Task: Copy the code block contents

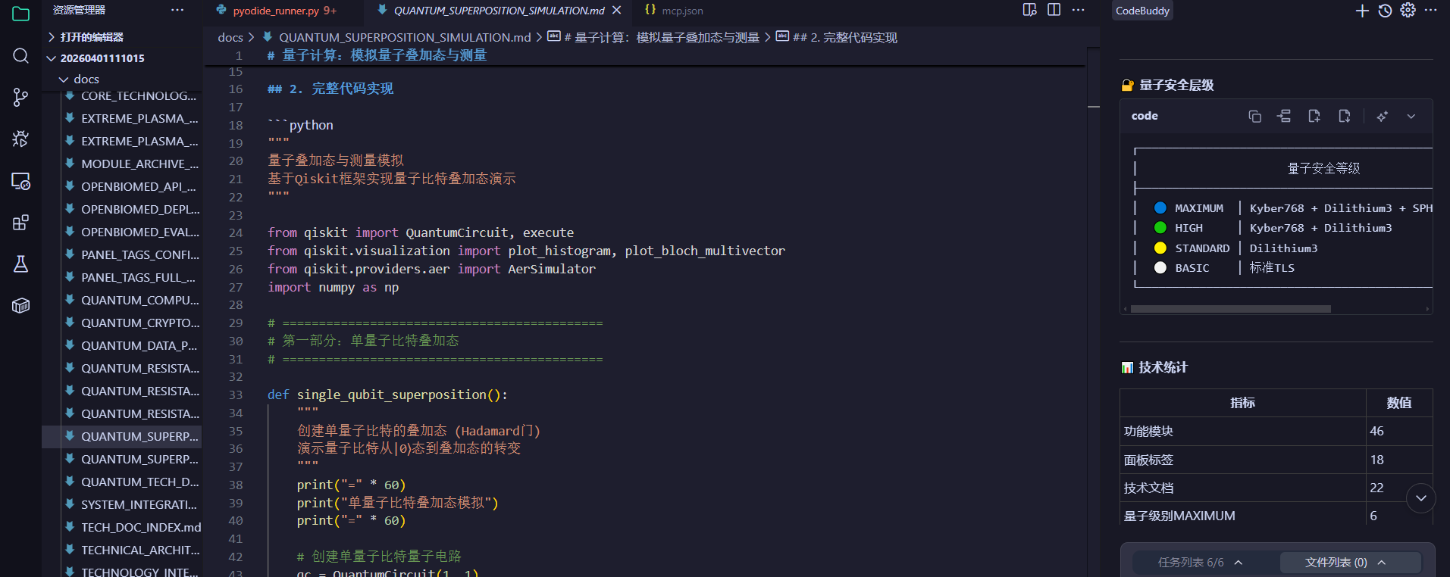Action: pyautogui.click(x=1254, y=116)
